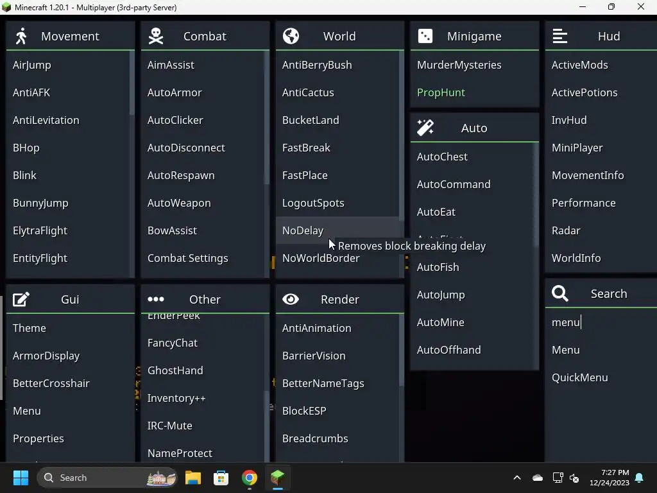657x493 pixels.
Task: Click WorldInfo in Hud panel
Action: (x=601, y=258)
